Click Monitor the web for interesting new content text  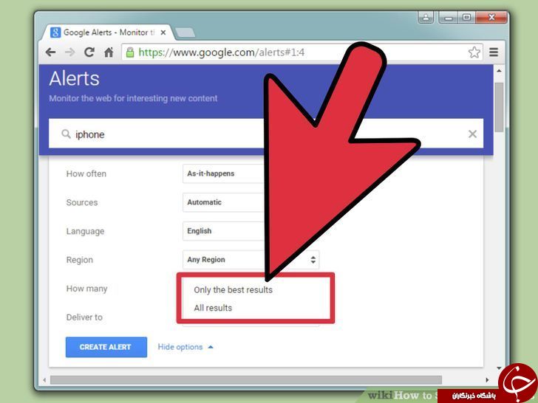click(x=133, y=98)
